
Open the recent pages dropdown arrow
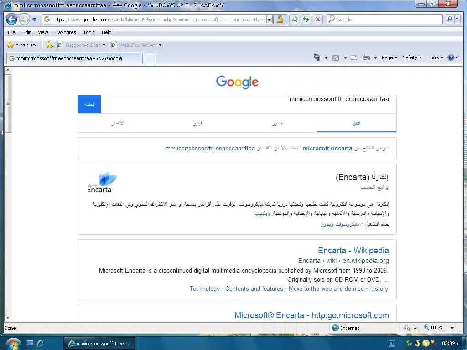[x=34, y=20]
